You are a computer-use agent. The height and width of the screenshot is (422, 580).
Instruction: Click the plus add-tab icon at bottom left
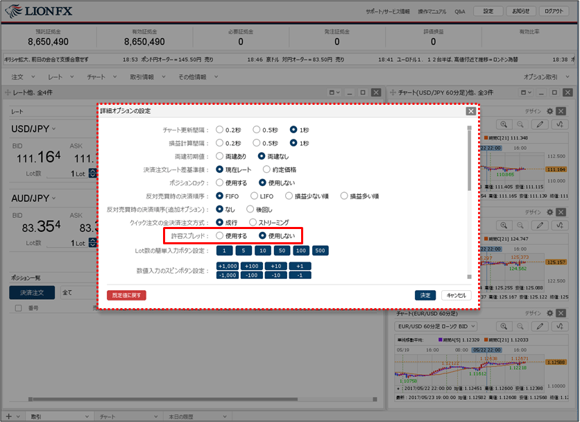[9, 416]
